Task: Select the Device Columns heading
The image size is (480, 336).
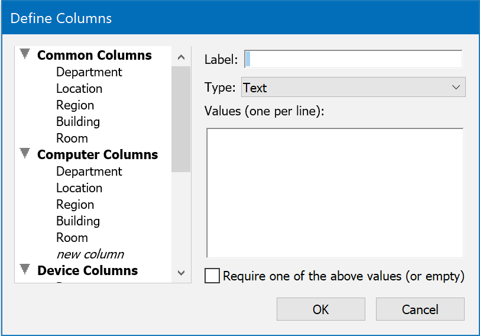Action: pos(87,270)
